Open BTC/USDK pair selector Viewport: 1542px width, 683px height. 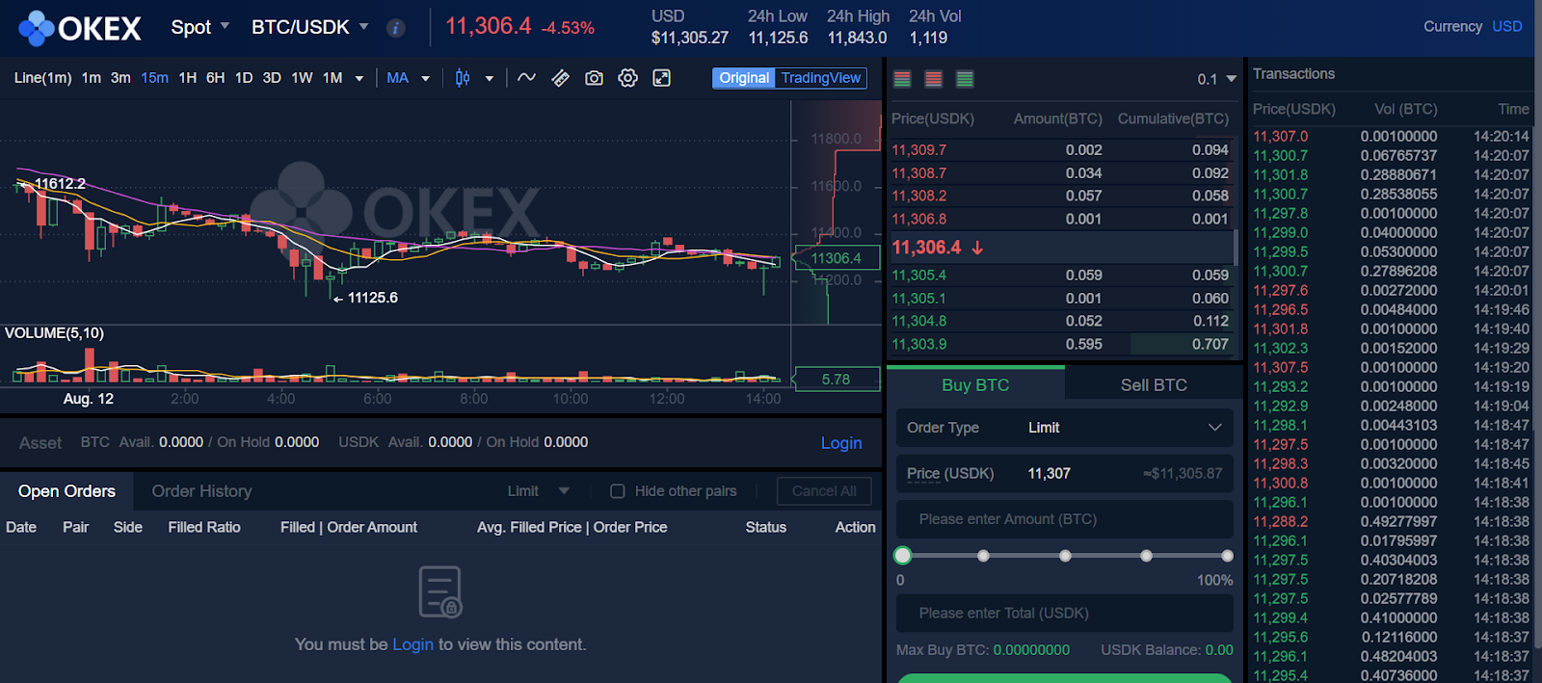point(309,27)
